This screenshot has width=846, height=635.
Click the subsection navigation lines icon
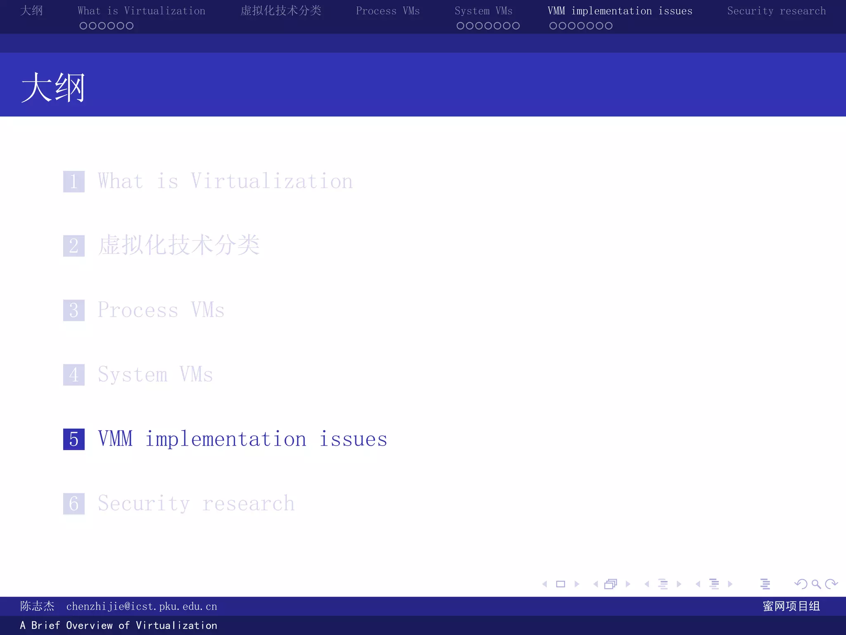coord(663,584)
